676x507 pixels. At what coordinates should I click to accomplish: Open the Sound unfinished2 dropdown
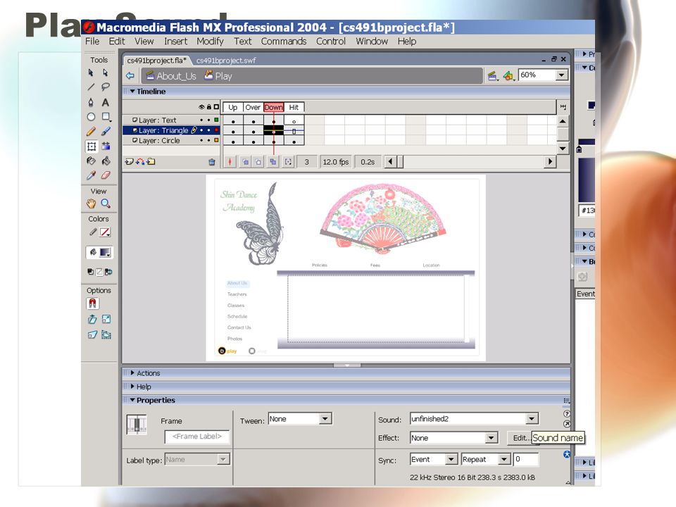[532, 418]
